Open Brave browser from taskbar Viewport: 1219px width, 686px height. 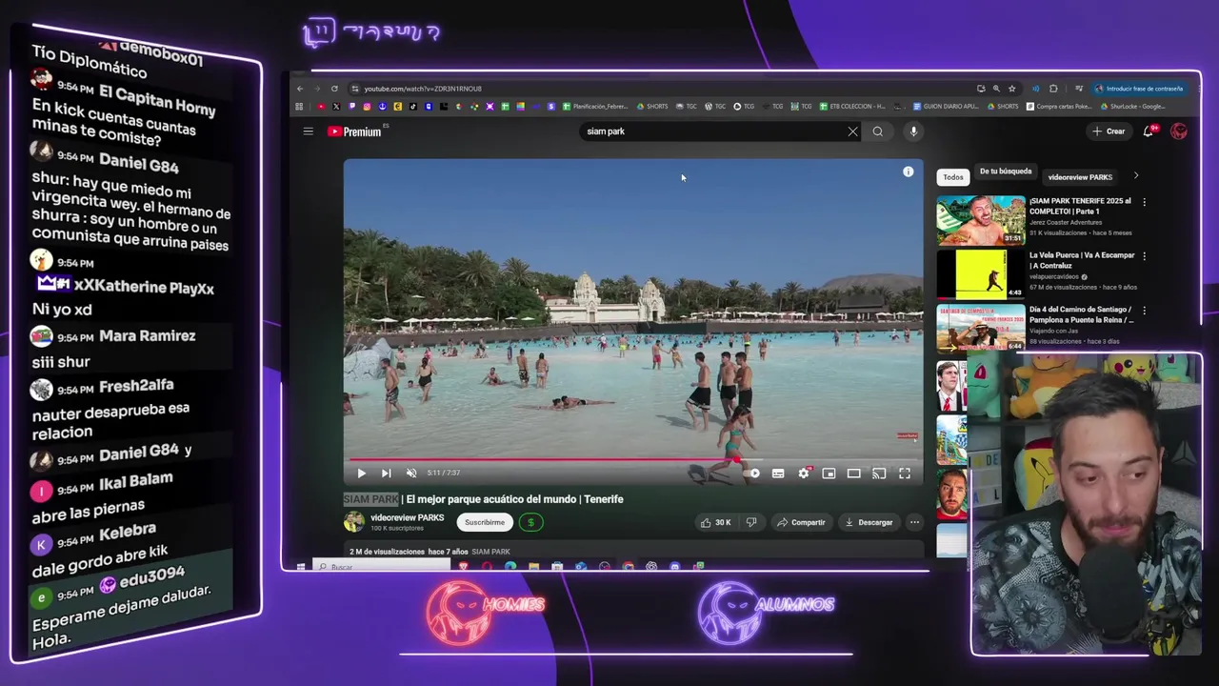(x=464, y=567)
